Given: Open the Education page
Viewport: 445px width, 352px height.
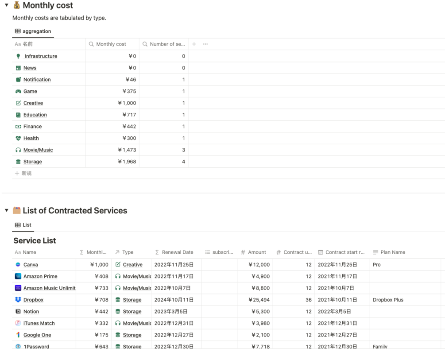Looking at the screenshot, I should 35,115.
